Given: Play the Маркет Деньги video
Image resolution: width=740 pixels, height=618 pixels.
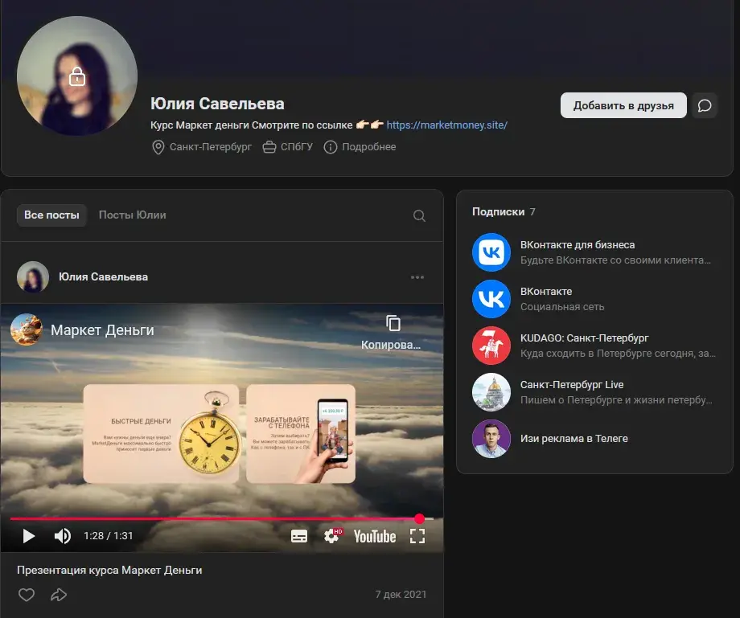Looking at the screenshot, I should (x=28, y=536).
